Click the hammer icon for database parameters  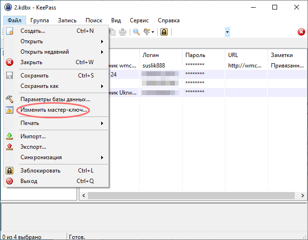10,99
